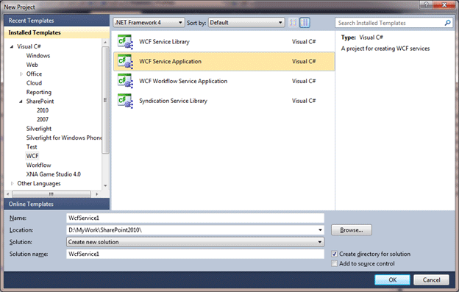
Task: Expand the Other Languages node
Action: click(x=12, y=183)
